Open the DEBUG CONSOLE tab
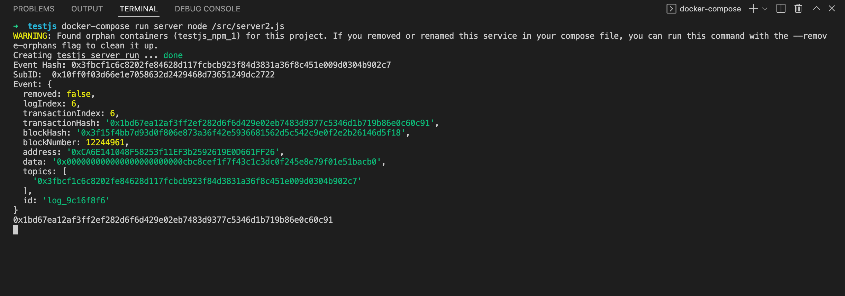Screen dimensions: 845x296 (x=207, y=9)
